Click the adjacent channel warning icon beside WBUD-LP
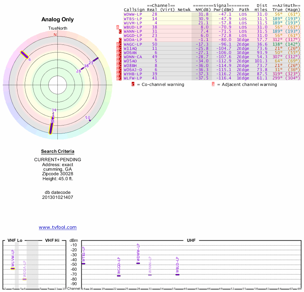Image resolution: width=304 pixels, height=292 pixels. coord(117,27)
